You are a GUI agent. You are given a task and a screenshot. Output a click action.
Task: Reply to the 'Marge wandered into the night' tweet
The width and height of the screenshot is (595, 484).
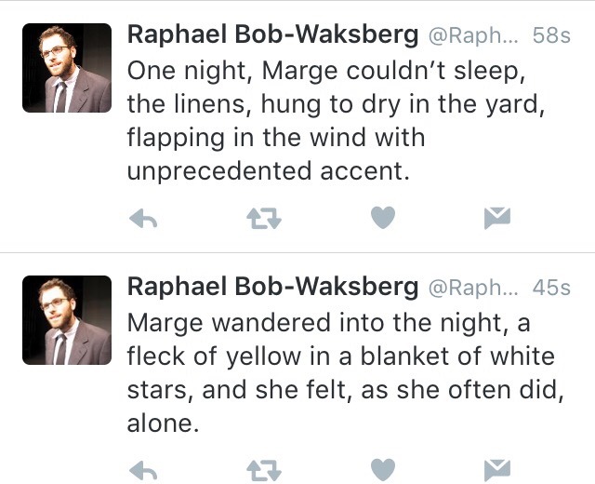(141, 471)
